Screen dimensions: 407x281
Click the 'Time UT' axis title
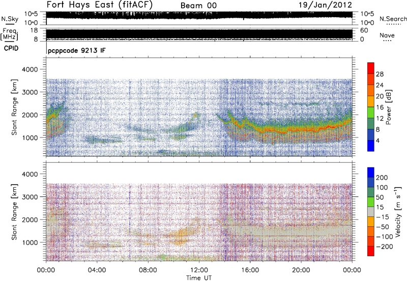(199, 278)
